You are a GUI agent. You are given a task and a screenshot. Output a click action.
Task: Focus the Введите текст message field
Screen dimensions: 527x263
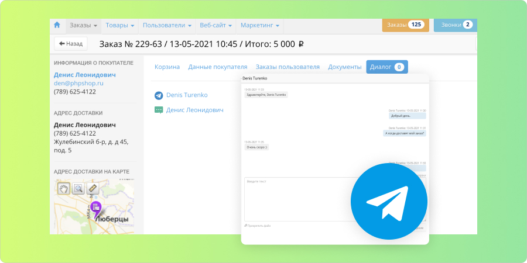(335, 199)
